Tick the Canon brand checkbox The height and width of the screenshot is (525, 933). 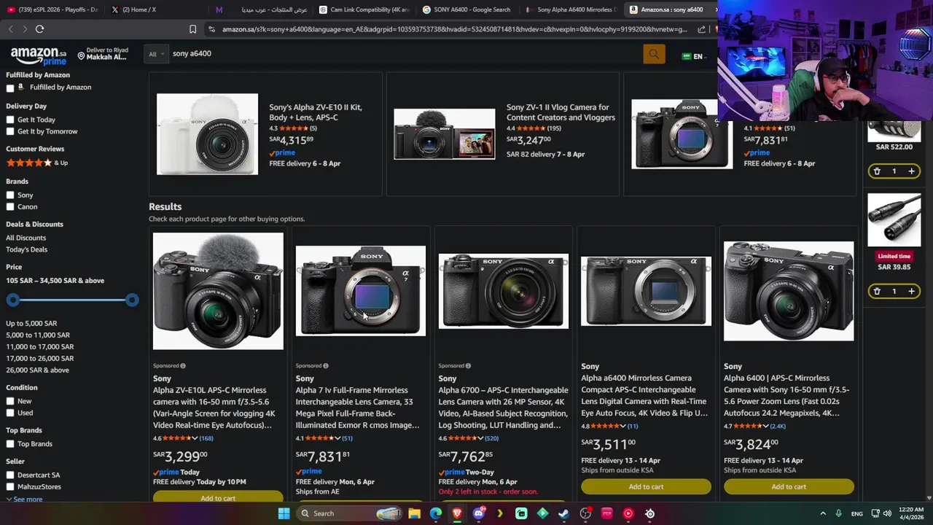click(10, 207)
